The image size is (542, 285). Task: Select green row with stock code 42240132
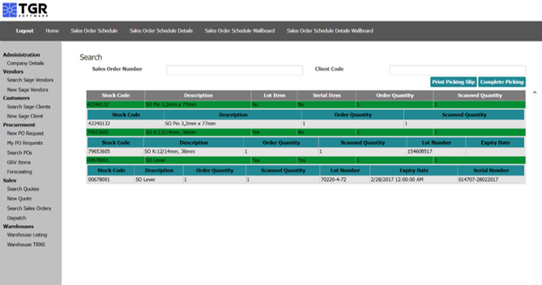pos(306,105)
